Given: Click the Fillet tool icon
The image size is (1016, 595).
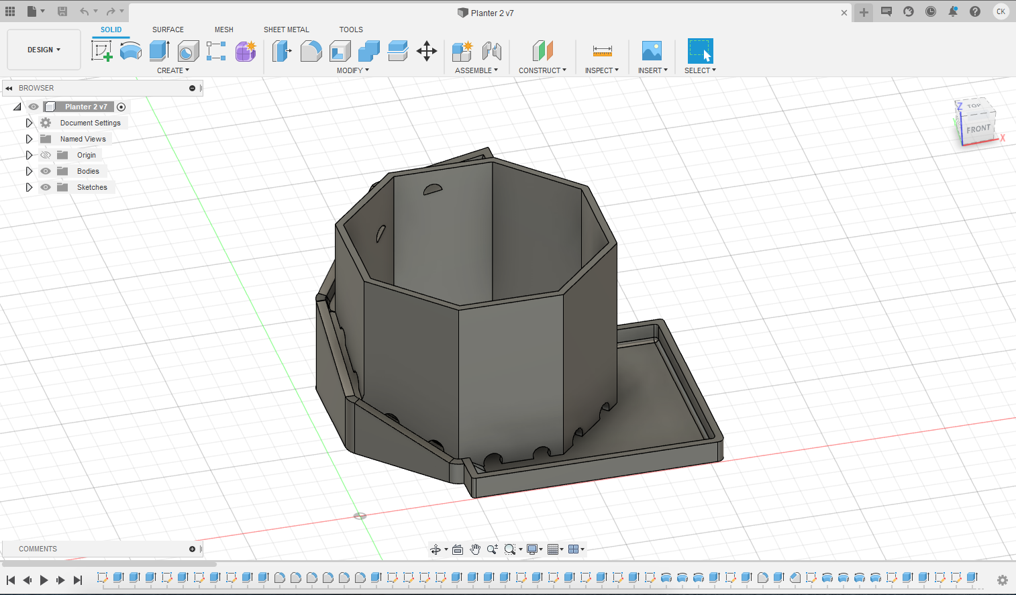Looking at the screenshot, I should [x=311, y=51].
